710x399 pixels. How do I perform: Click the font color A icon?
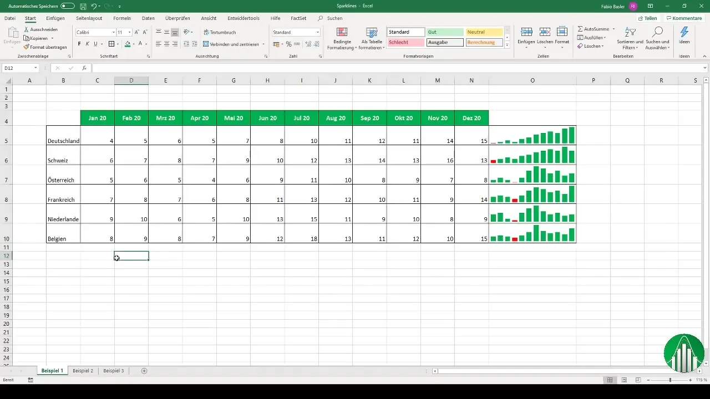140,44
